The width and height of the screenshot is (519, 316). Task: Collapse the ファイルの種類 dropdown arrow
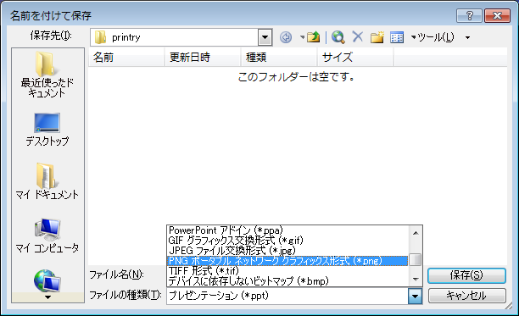[x=415, y=296]
